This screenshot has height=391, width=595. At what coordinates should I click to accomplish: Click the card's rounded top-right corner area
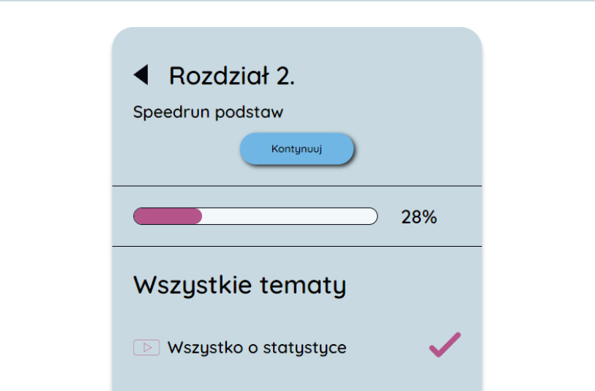(469, 40)
